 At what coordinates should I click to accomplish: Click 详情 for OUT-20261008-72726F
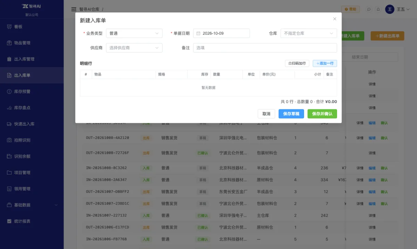[372, 153]
